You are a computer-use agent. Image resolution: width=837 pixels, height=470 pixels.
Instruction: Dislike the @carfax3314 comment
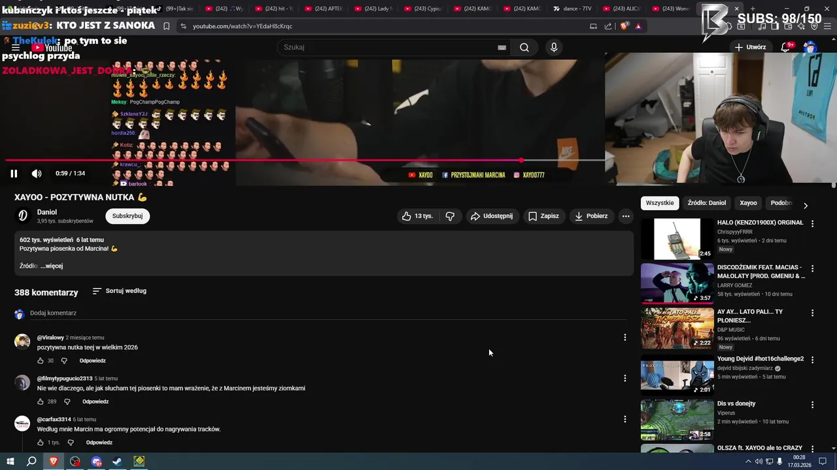[71, 443]
